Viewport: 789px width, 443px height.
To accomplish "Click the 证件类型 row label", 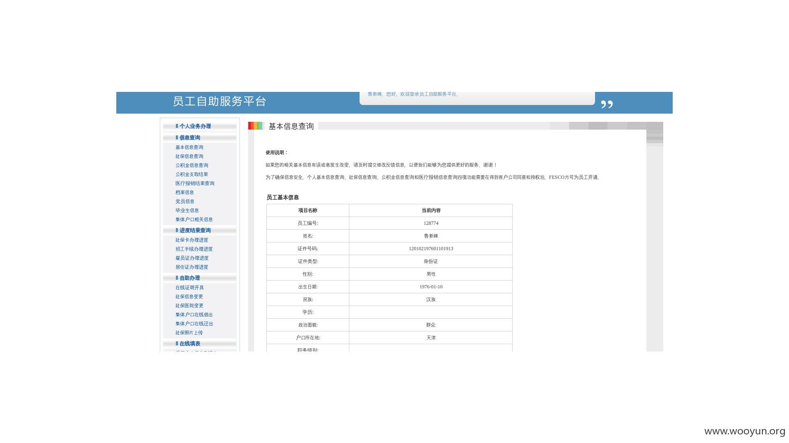I will (308, 261).
